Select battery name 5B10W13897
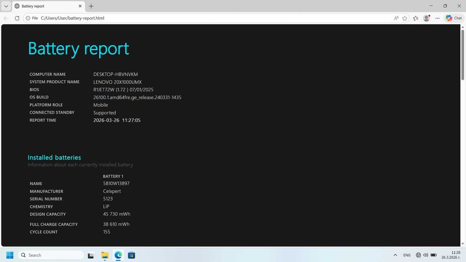The width and height of the screenshot is (466, 262). (116, 184)
